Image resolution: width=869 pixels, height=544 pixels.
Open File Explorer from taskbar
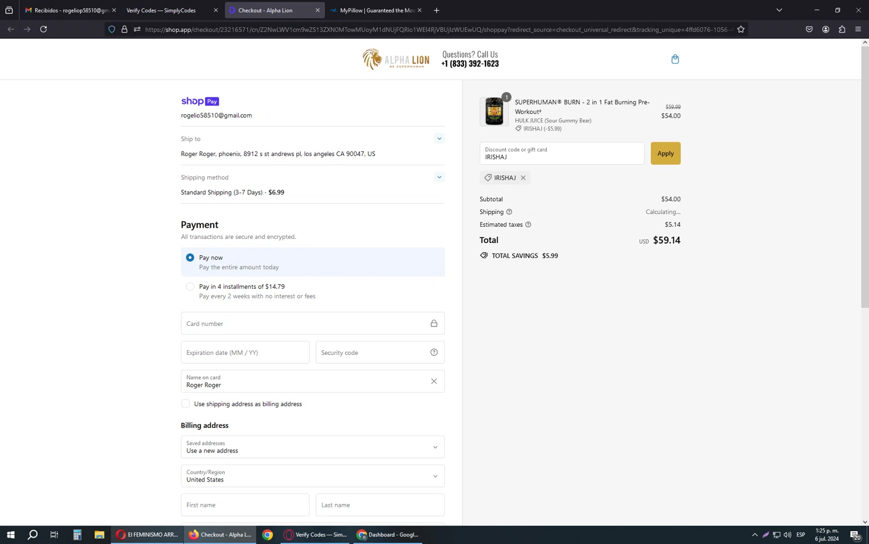pyautogui.click(x=99, y=535)
